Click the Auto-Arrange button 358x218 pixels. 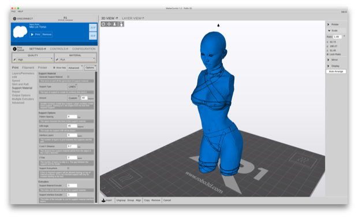click(x=336, y=72)
